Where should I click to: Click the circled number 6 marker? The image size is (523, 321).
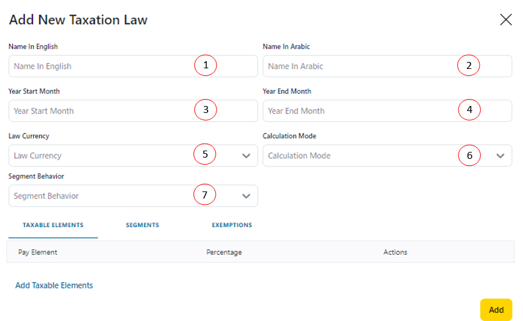coord(469,155)
